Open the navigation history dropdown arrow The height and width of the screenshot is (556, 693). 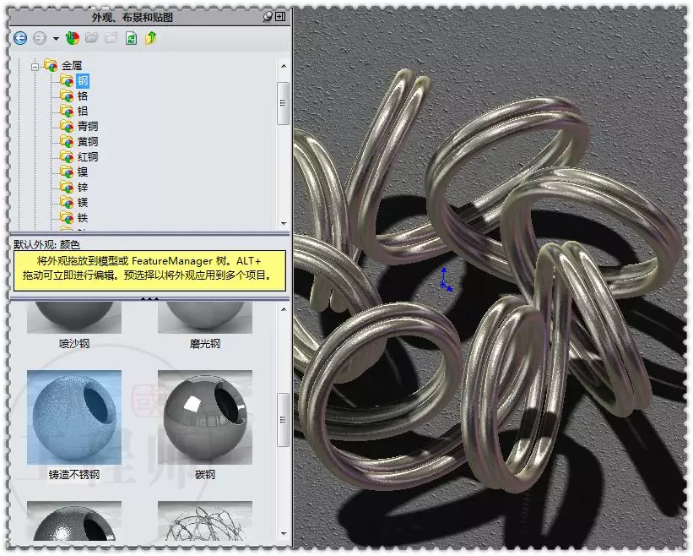[x=56, y=39]
